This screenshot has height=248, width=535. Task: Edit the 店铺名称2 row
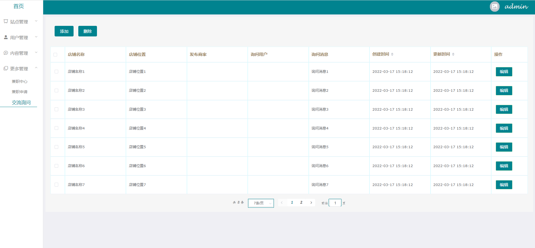coord(504,91)
